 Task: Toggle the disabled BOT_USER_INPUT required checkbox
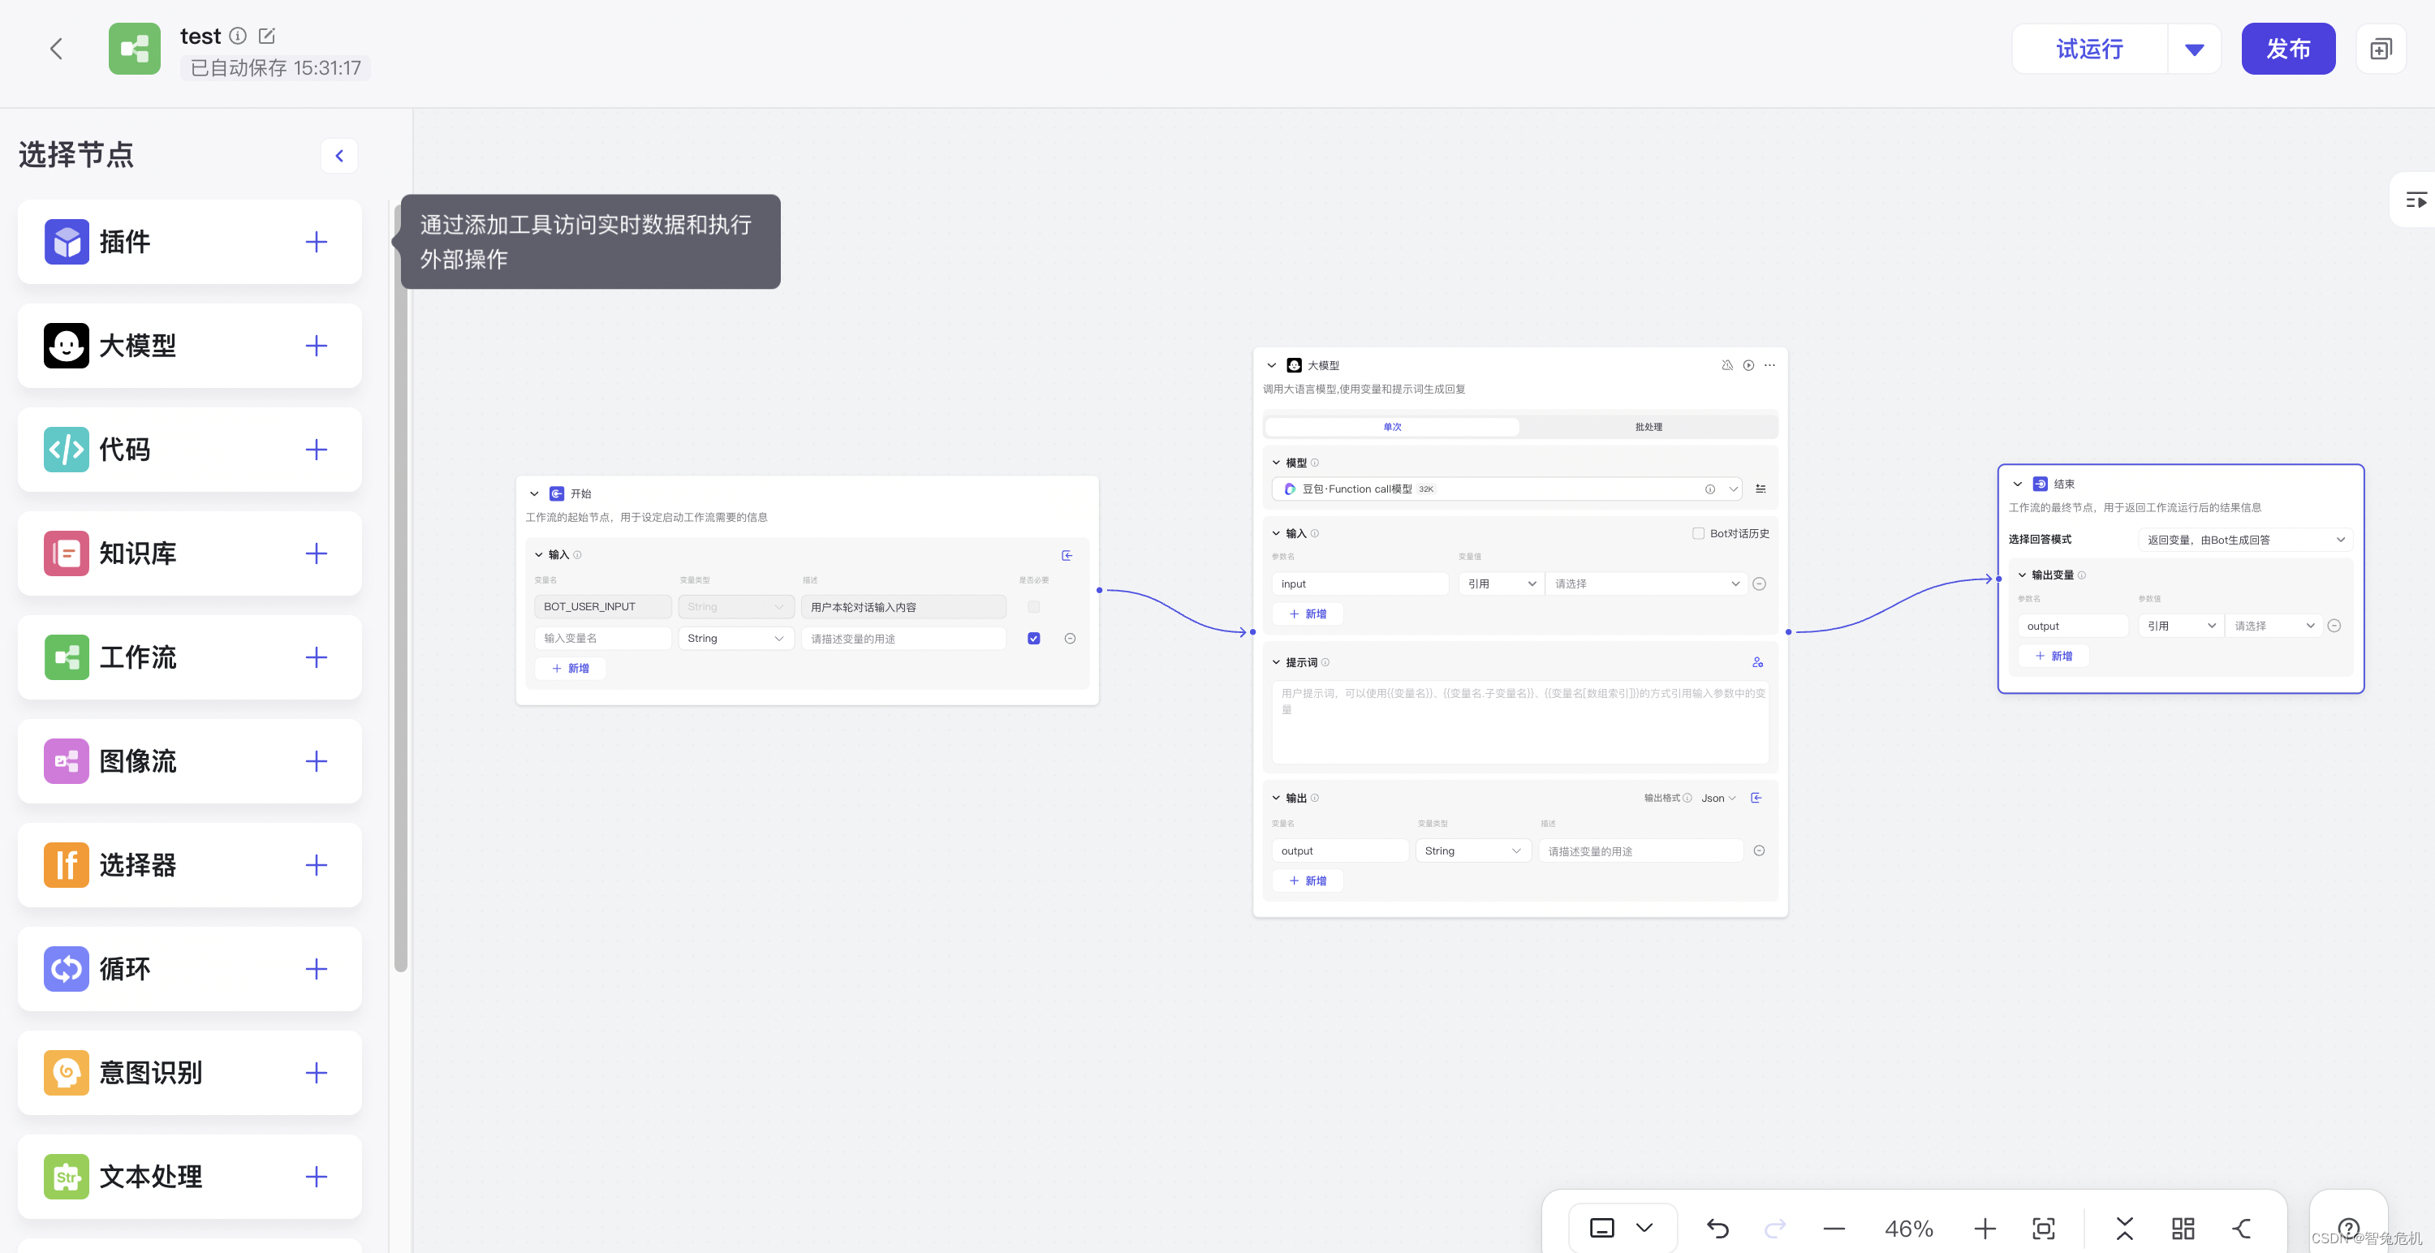[1033, 607]
